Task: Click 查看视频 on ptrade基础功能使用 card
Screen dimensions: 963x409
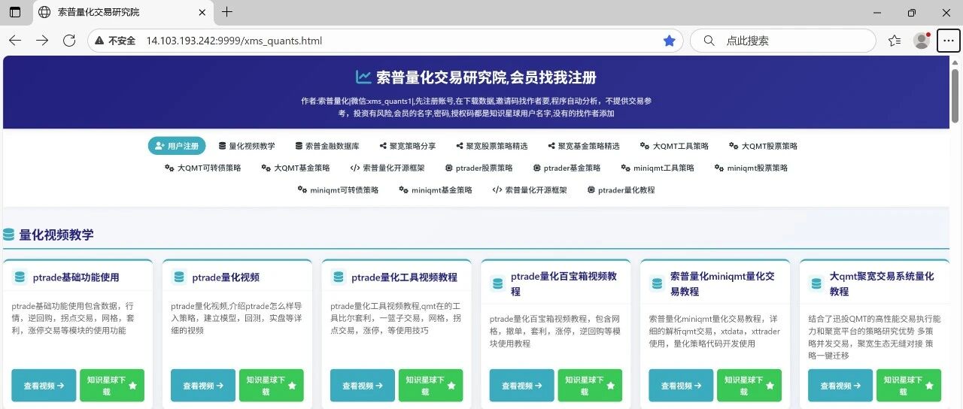Action: (44, 386)
